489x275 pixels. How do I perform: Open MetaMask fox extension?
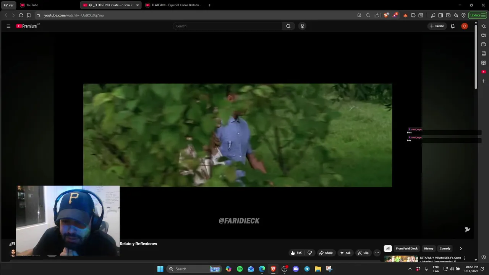[405, 15]
